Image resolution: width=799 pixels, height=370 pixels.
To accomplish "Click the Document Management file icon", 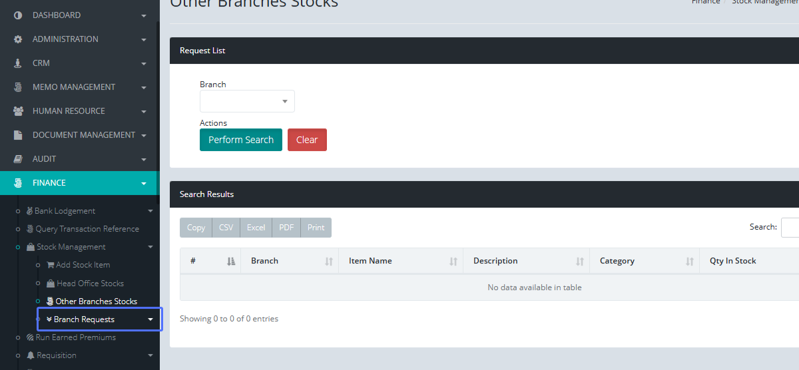I will (x=18, y=135).
